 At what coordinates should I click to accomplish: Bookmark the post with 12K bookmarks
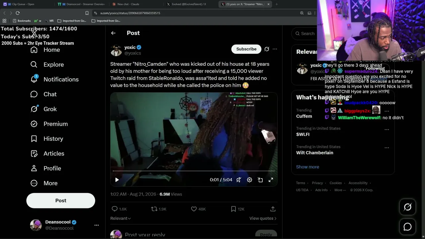click(237, 209)
